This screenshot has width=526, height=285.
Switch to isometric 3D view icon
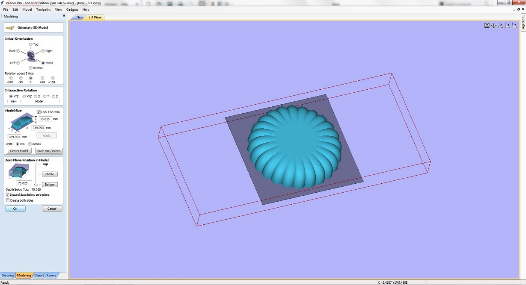(x=493, y=26)
